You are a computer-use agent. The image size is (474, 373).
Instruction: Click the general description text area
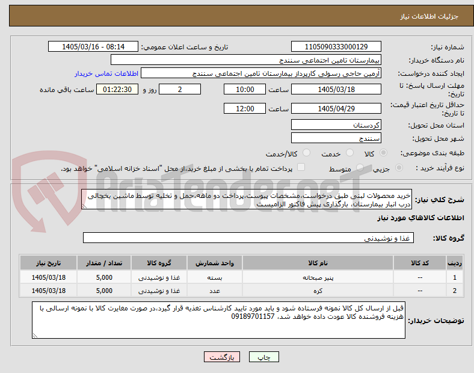tap(247, 200)
